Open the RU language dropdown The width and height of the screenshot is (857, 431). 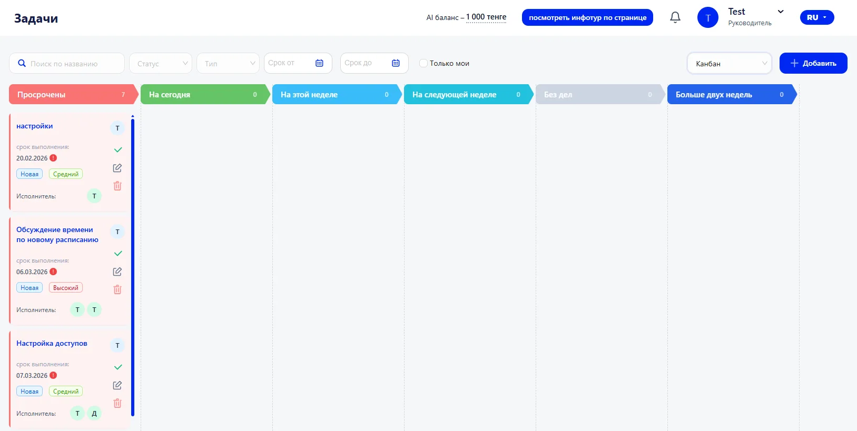pos(817,17)
